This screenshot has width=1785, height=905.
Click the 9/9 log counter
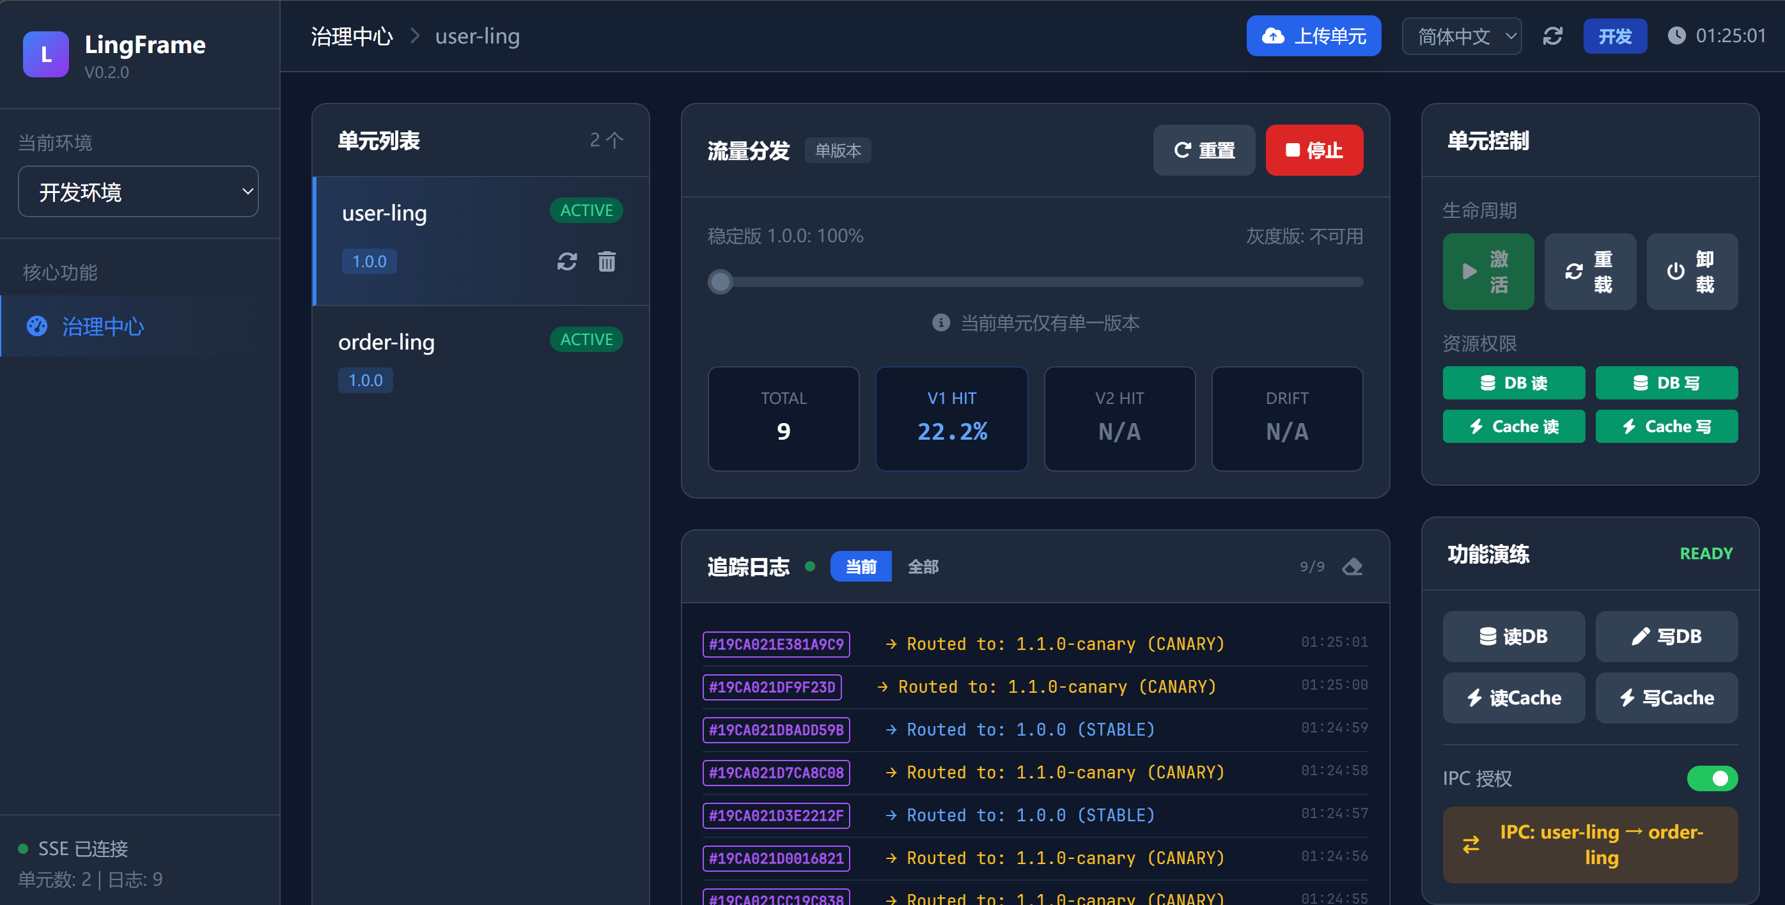(1312, 567)
